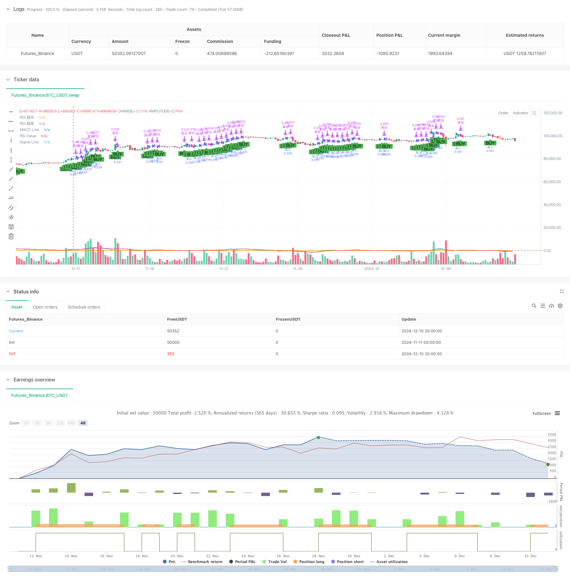Image resolution: width=570 pixels, height=581 pixels.
Task: Select the vertical segment drawing tool
Action: point(11,160)
